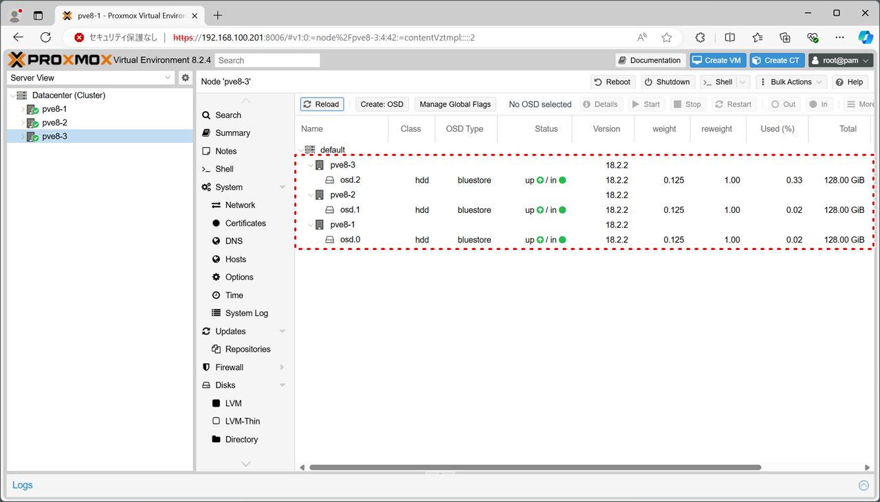Screen dimensions: 880x502
Task: Click the Copilot icon in browser toolbar
Action: tap(866, 37)
